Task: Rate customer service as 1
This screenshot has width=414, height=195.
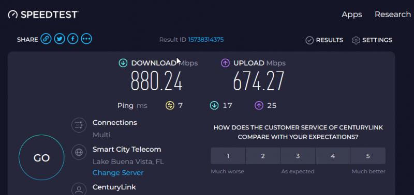Action: [228, 156]
